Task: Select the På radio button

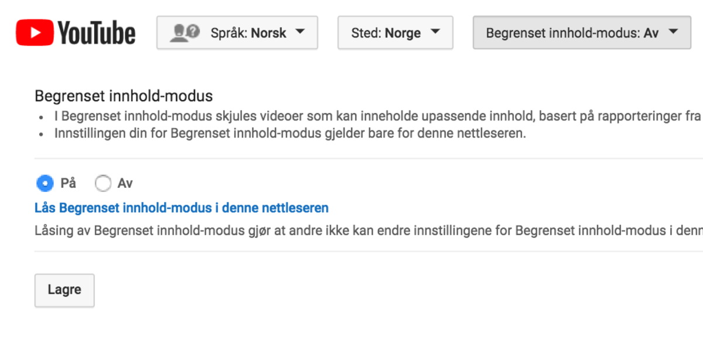Action: coord(45,184)
